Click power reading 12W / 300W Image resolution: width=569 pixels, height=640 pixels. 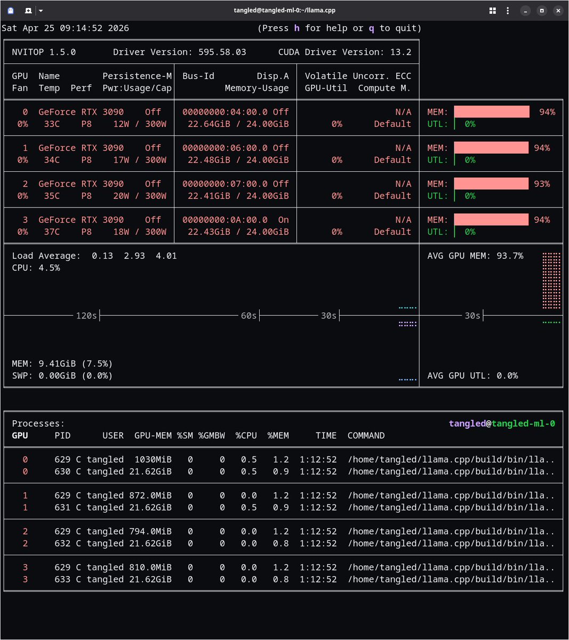[140, 124]
